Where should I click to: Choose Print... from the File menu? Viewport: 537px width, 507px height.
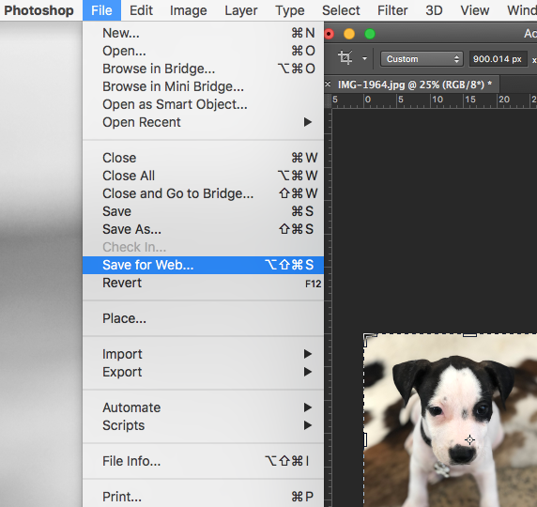[x=203, y=497]
